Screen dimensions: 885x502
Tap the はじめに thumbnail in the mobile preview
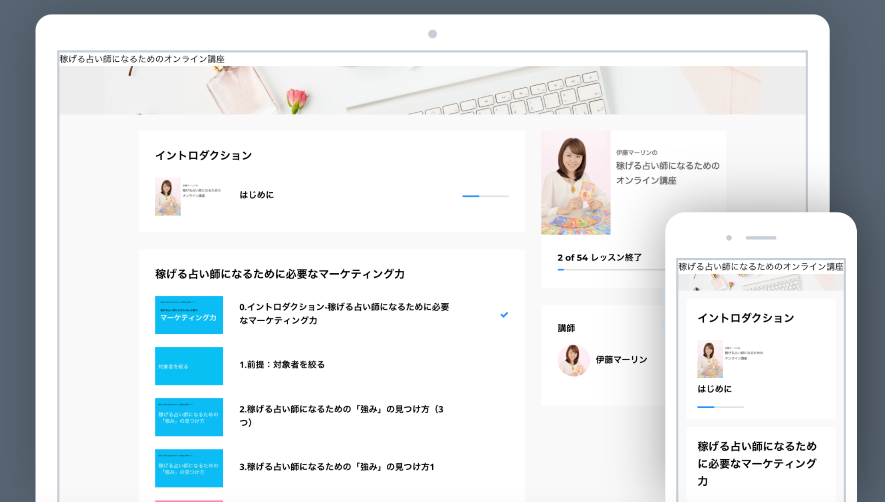(710, 359)
